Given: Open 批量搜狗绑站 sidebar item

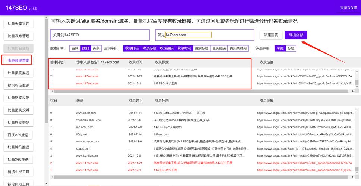Looking at the screenshot, I should pyautogui.click(x=18, y=123).
